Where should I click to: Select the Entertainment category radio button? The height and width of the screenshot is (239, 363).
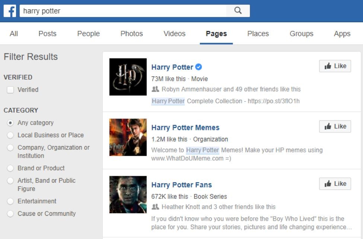coord(10,201)
